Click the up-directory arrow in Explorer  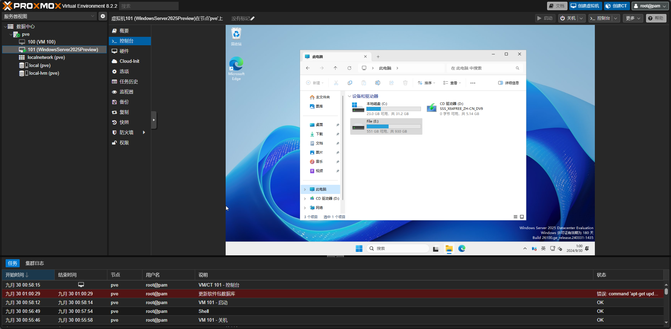click(335, 68)
